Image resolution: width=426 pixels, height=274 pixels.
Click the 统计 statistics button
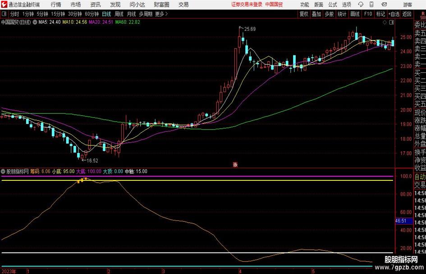(x=342, y=14)
